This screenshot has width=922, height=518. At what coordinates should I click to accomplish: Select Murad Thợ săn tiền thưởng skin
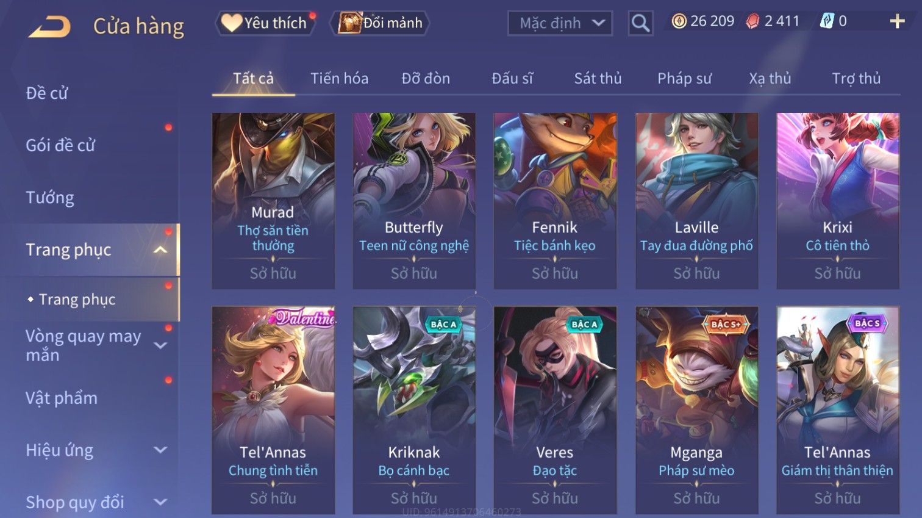point(273,201)
